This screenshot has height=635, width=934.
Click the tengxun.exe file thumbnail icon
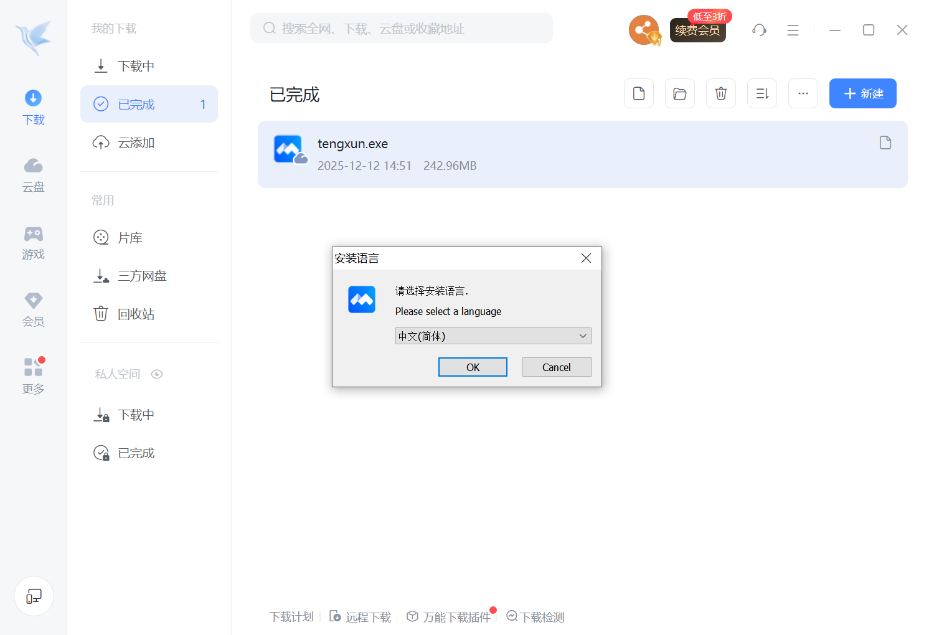coord(290,150)
